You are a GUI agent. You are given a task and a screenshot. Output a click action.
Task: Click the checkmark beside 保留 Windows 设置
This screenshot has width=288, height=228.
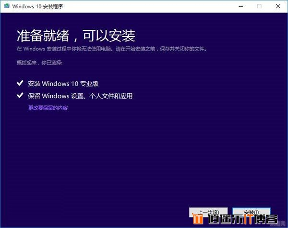[x=20, y=95]
